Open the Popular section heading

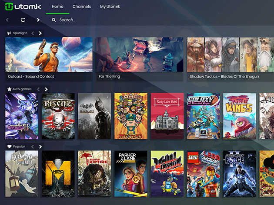(x=19, y=146)
